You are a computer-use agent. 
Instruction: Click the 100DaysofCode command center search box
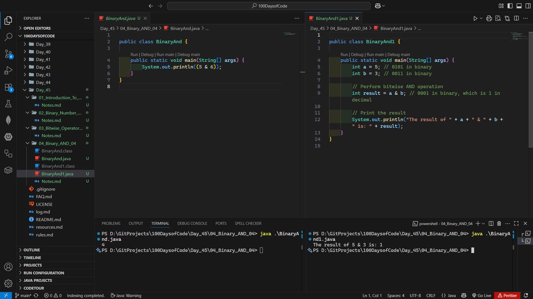[x=269, y=6]
